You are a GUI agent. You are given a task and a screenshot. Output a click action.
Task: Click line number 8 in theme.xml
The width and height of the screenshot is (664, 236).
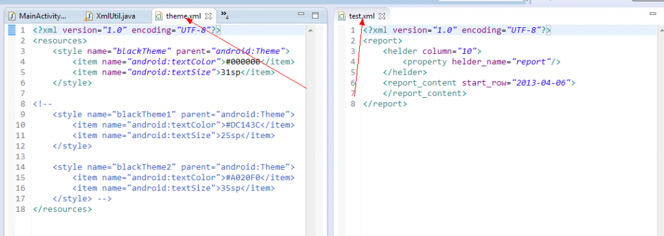point(23,104)
